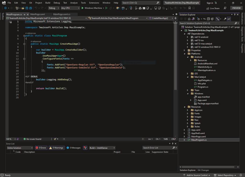The image size is (245, 177).
Task: Start debugging on Windows Machine
Action: 92,8
